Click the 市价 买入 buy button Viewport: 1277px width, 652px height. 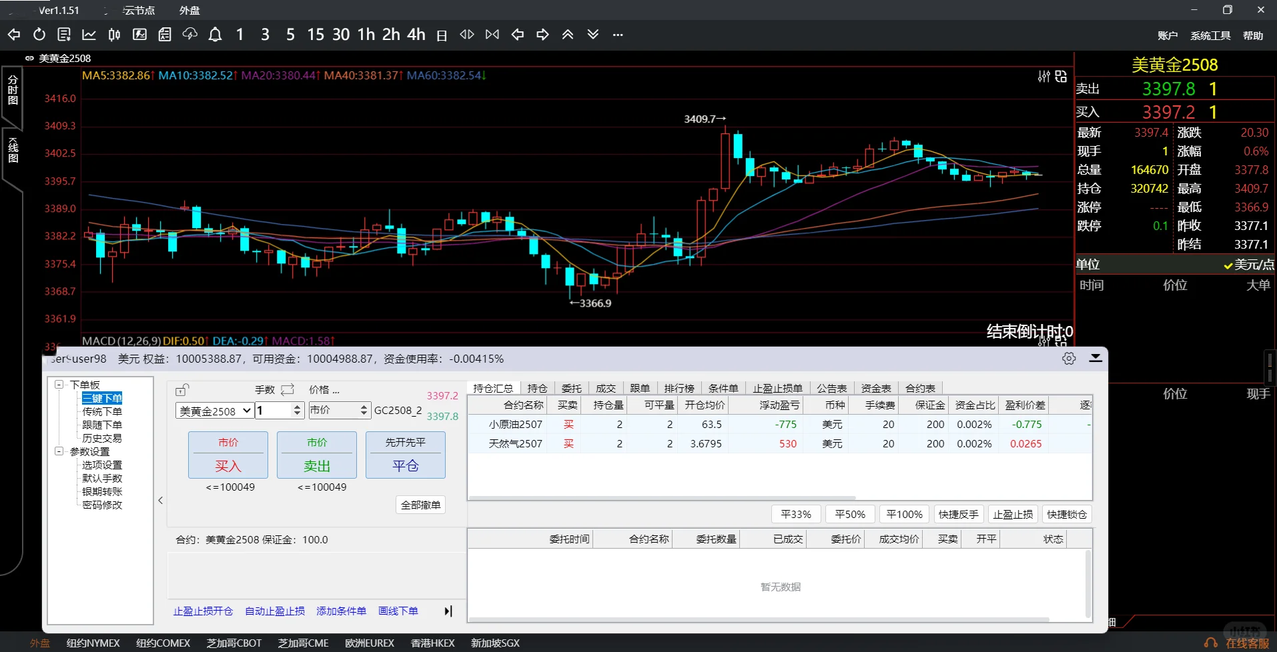click(228, 455)
